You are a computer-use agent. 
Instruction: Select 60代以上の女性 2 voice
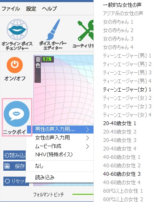click(x=123, y=199)
